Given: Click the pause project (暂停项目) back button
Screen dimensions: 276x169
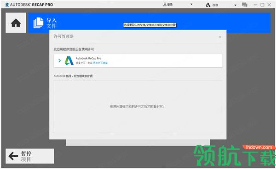Looking at the screenshot, I should (x=29, y=156).
